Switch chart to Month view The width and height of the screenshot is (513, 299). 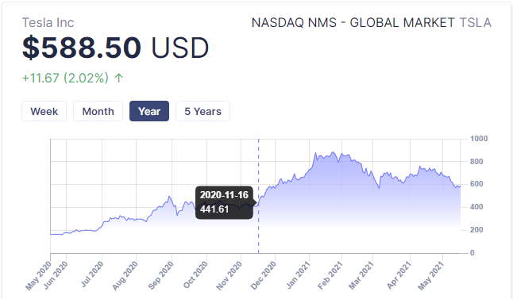(x=98, y=111)
